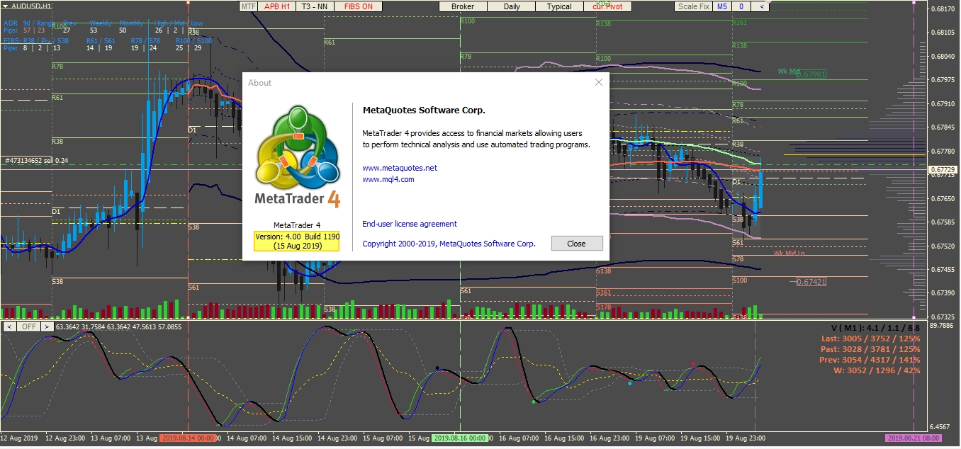Click the 89.7886 indicator scale value
The height and width of the screenshot is (449, 961).
tap(941, 326)
